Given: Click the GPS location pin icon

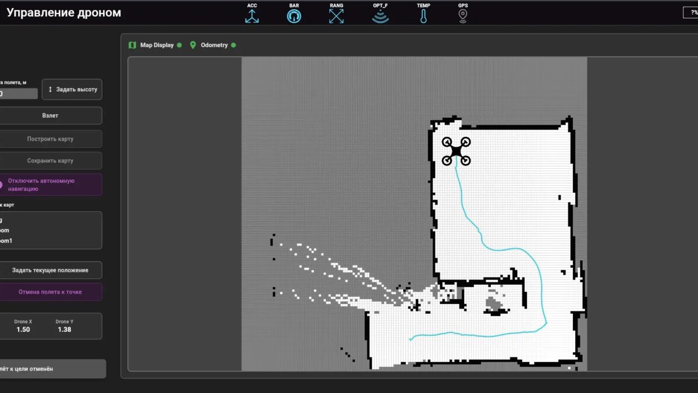Looking at the screenshot, I should pyautogui.click(x=462, y=16).
